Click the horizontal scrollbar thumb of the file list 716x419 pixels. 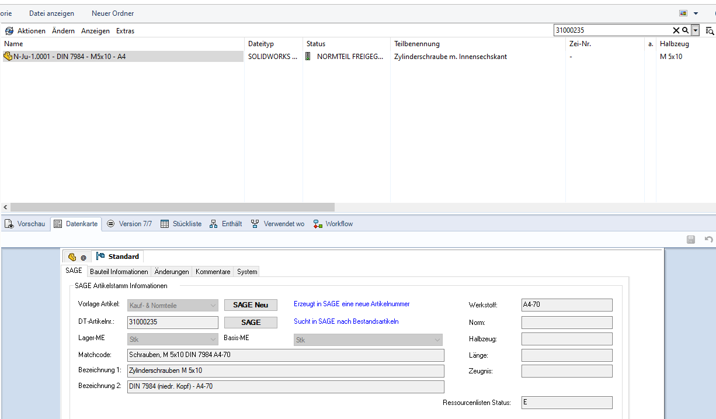point(172,207)
